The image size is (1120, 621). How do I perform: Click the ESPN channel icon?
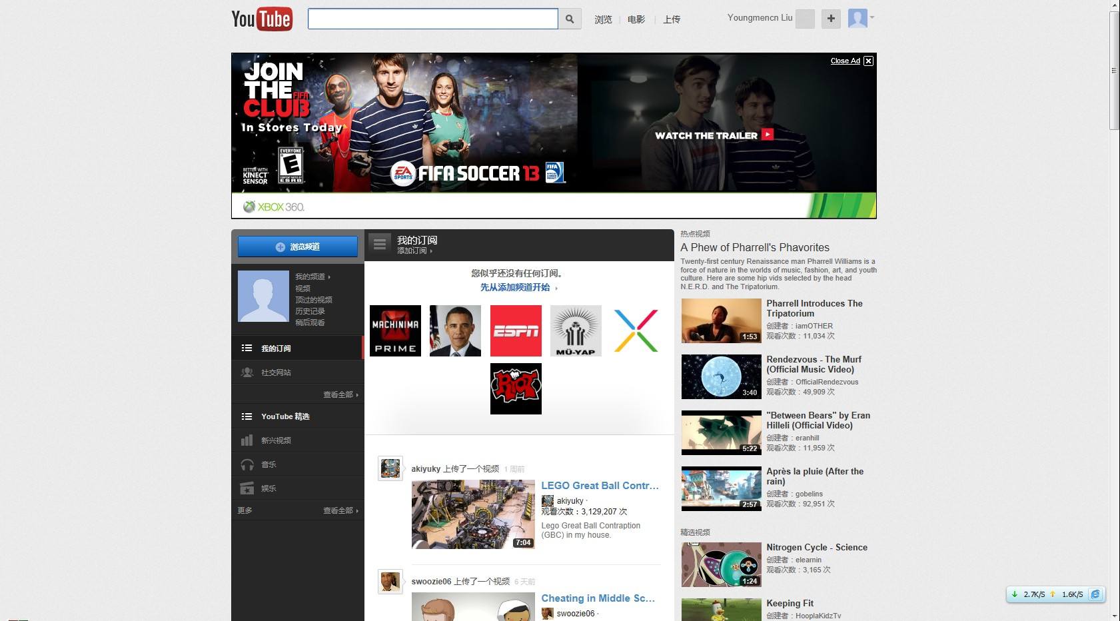516,330
